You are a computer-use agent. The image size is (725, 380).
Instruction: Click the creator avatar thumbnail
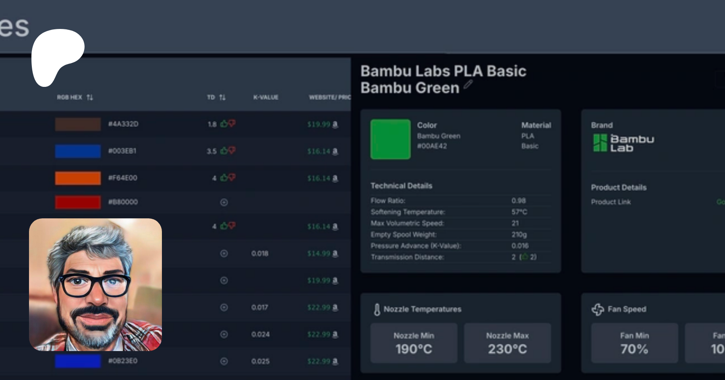pyautogui.click(x=95, y=285)
